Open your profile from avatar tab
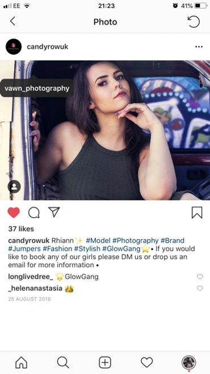The width and height of the screenshot is (210, 374). (189, 363)
